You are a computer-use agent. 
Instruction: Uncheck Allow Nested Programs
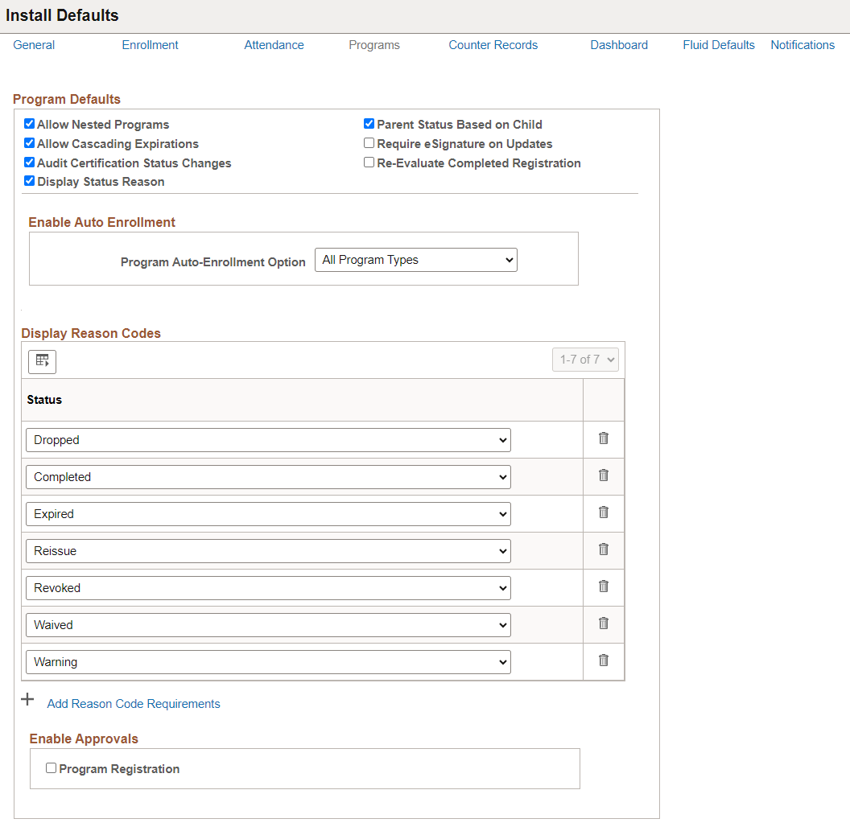coord(29,124)
